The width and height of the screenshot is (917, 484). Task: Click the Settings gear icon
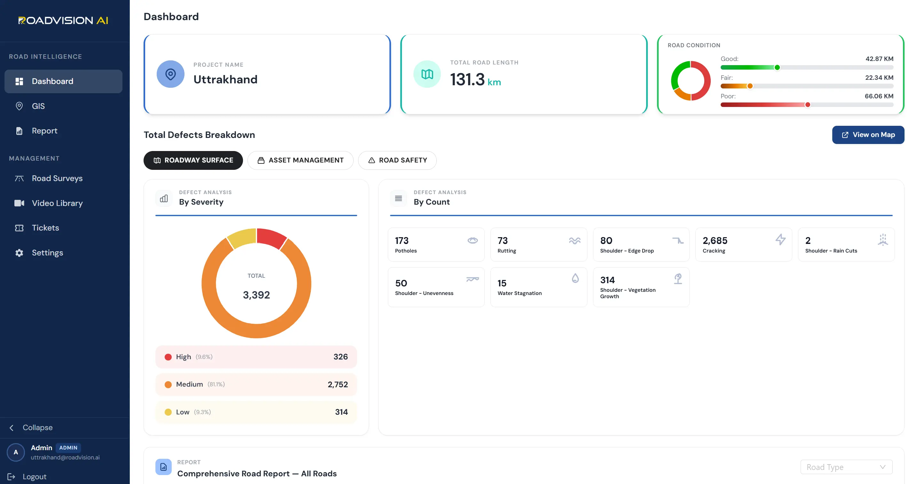point(19,253)
